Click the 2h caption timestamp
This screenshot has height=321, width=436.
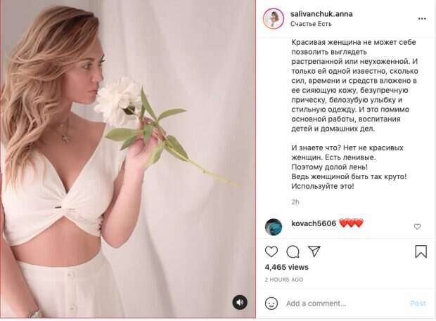click(x=295, y=202)
